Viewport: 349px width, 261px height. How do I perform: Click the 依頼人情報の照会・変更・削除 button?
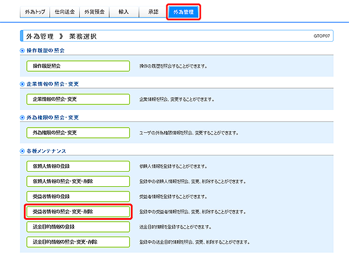coord(78,182)
